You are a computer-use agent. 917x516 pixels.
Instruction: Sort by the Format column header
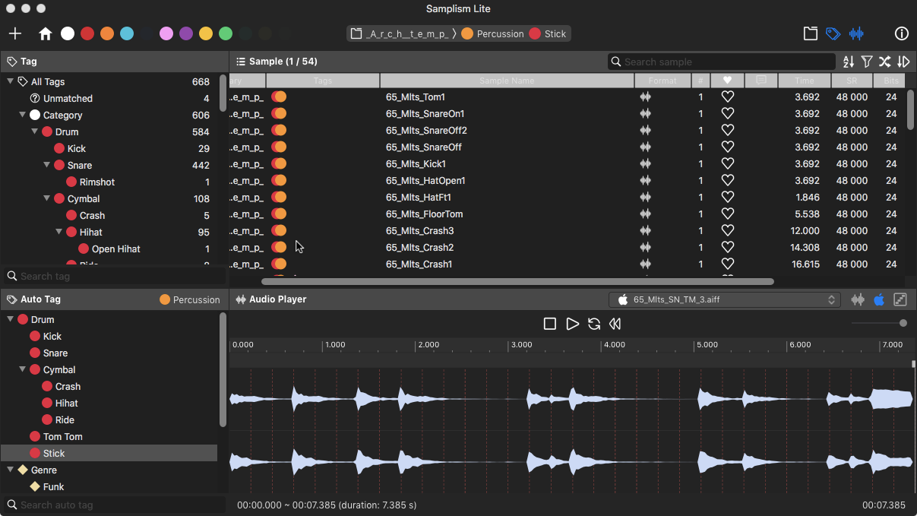coord(662,81)
